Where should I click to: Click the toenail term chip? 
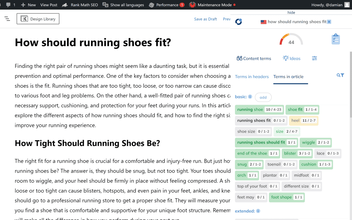[281, 164]
